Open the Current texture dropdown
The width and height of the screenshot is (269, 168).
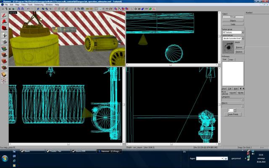click(x=243, y=38)
